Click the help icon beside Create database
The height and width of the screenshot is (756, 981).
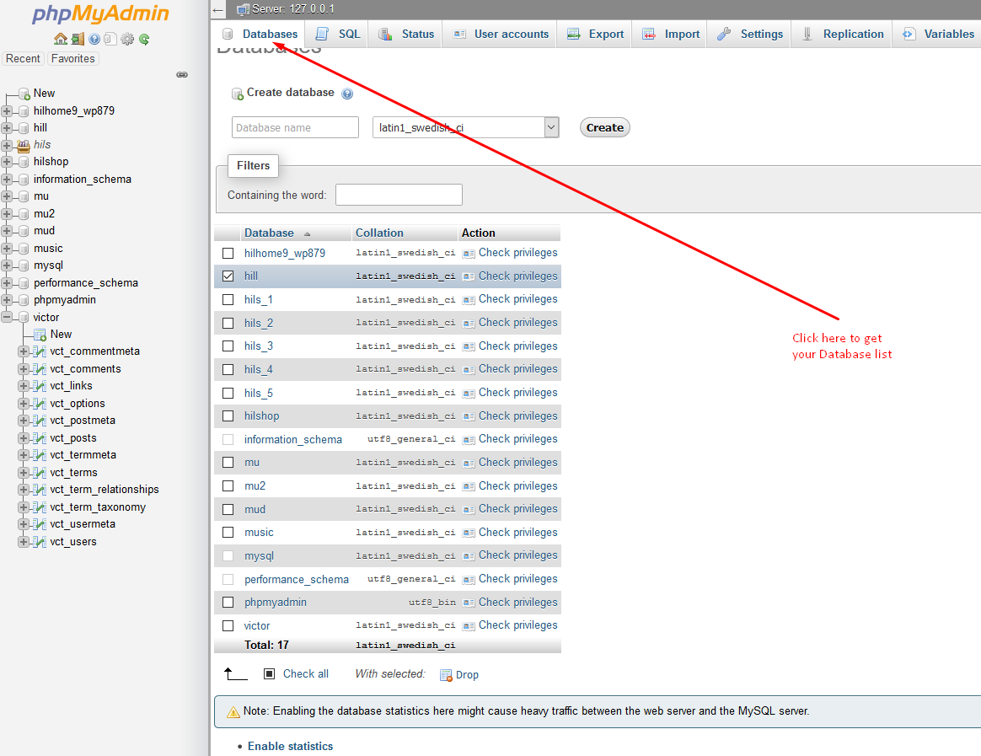click(347, 94)
